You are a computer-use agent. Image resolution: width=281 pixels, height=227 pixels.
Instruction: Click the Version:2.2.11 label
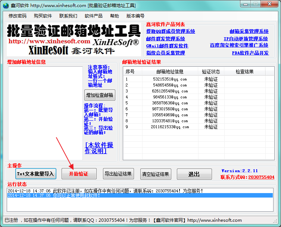coord(240,171)
